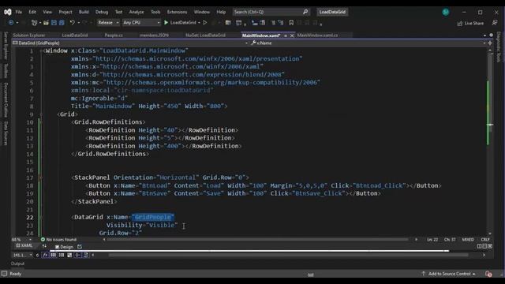Toggle snap to snaplines icon
Viewport: 505px width, 284px height.
coord(77,255)
